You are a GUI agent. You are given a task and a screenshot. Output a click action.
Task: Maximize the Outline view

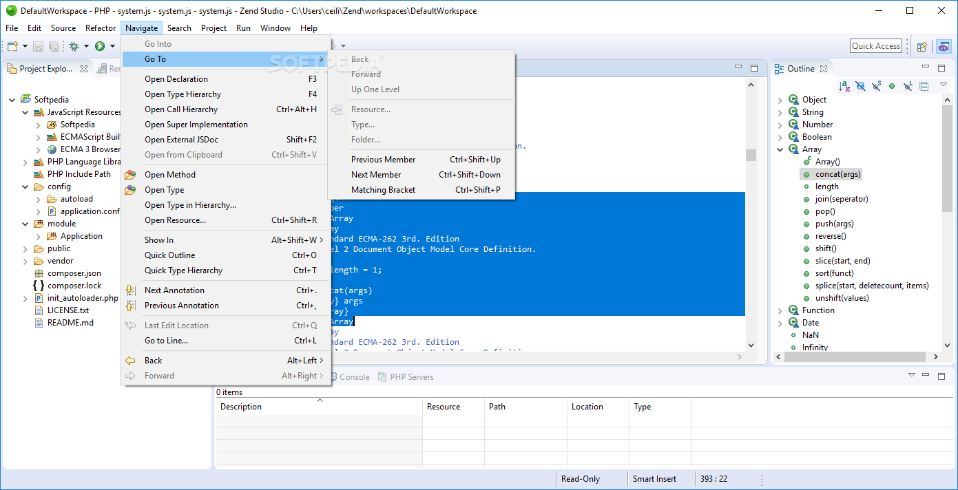(941, 68)
